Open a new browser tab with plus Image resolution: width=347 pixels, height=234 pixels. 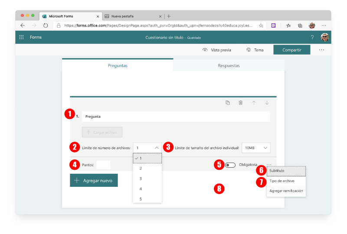point(169,16)
